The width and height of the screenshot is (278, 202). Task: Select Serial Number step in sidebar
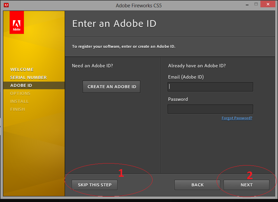(29, 77)
